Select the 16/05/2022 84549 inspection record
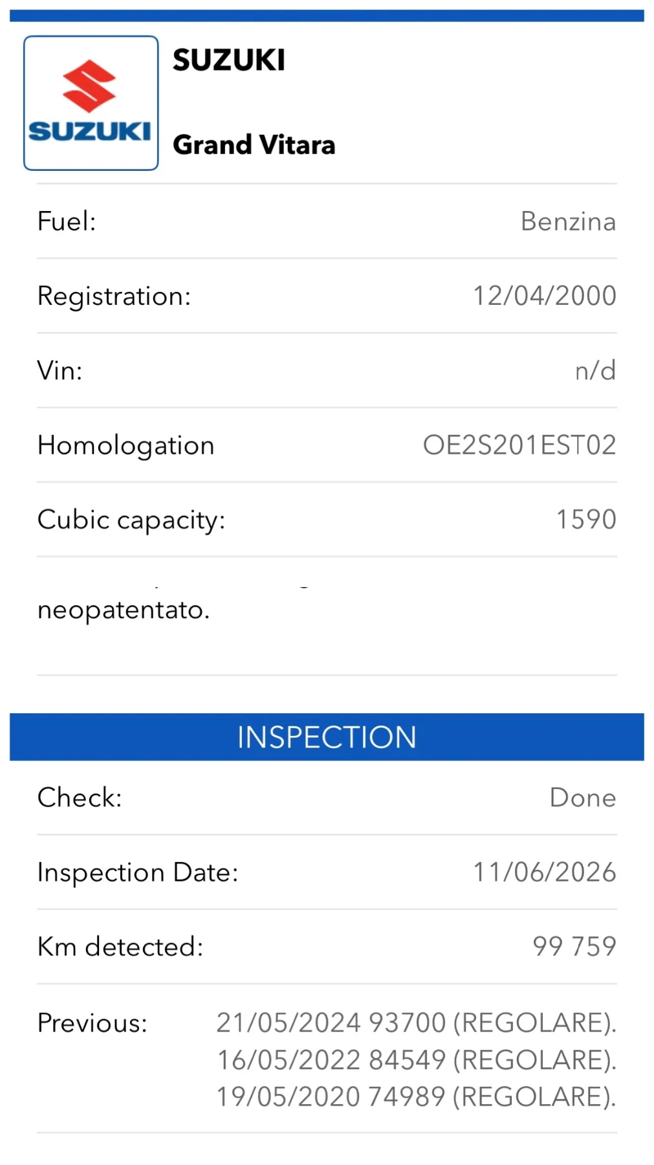Screen dimensions: 654x1165 click(x=417, y=1060)
